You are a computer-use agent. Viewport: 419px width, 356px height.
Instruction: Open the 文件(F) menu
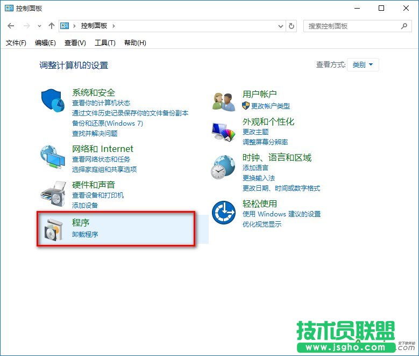point(16,42)
